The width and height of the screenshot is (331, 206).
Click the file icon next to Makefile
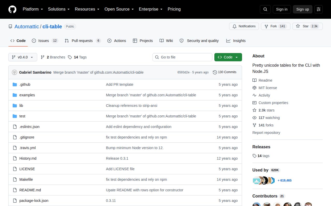click(x=15, y=179)
